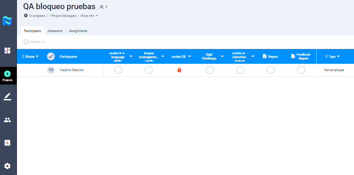The image size is (354, 175).
Task: Select the Feedback Report circle for Vladimir
Action: coord(301,70)
